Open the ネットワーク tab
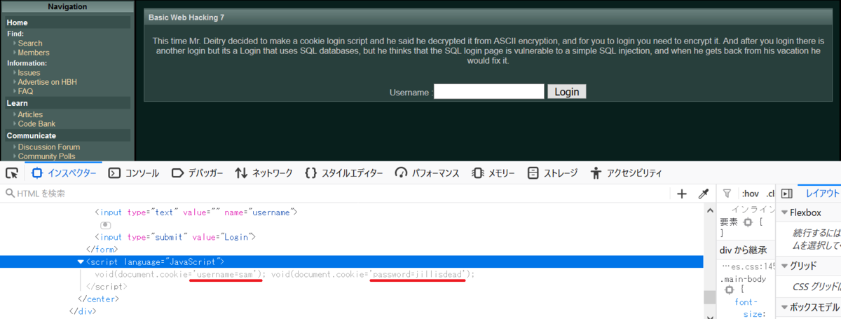The width and height of the screenshot is (841, 319). tap(264, 172)
